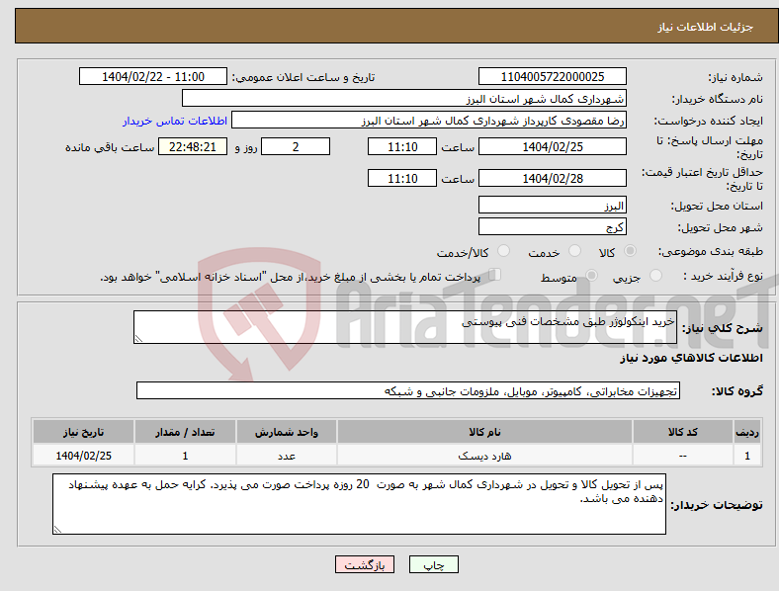
Task: Click the واحد شمارش column header
Action: (x=287, y=432)
